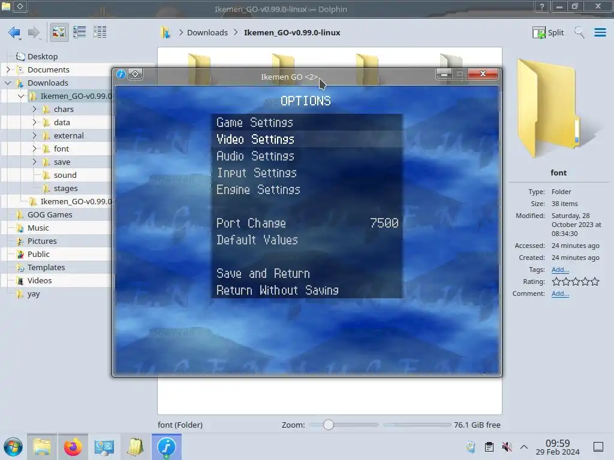This screenshot has height=460, width=614.
Task: Click Ikemen_GO-v0.99.0-linux in the breadcrumb
Action: point(292,32)
